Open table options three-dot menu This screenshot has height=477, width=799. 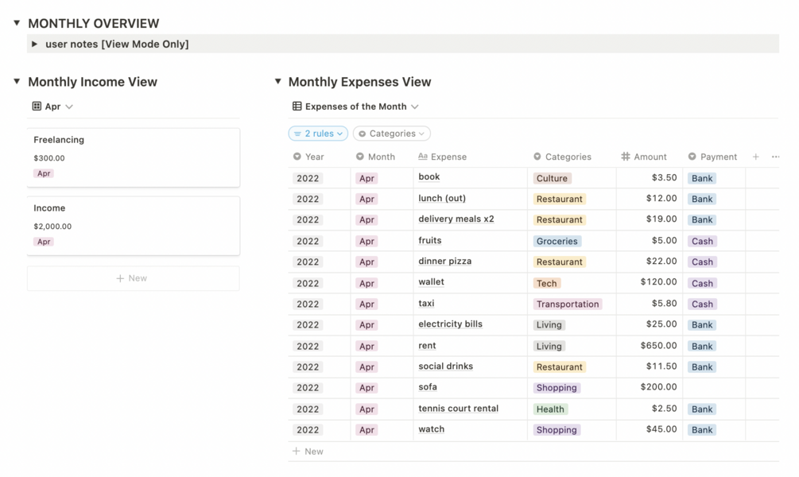point(776,157)
